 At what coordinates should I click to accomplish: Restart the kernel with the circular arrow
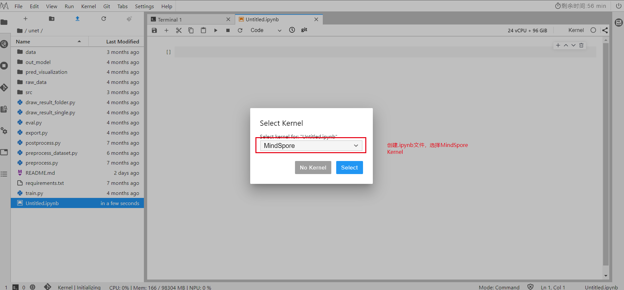(240, 30)
